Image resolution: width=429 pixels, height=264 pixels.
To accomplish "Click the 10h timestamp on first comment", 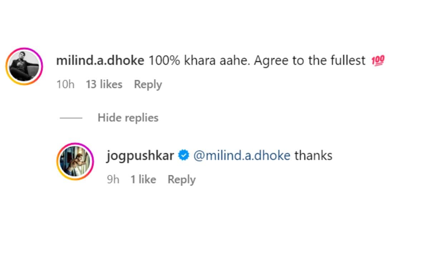I will [65, 84].
